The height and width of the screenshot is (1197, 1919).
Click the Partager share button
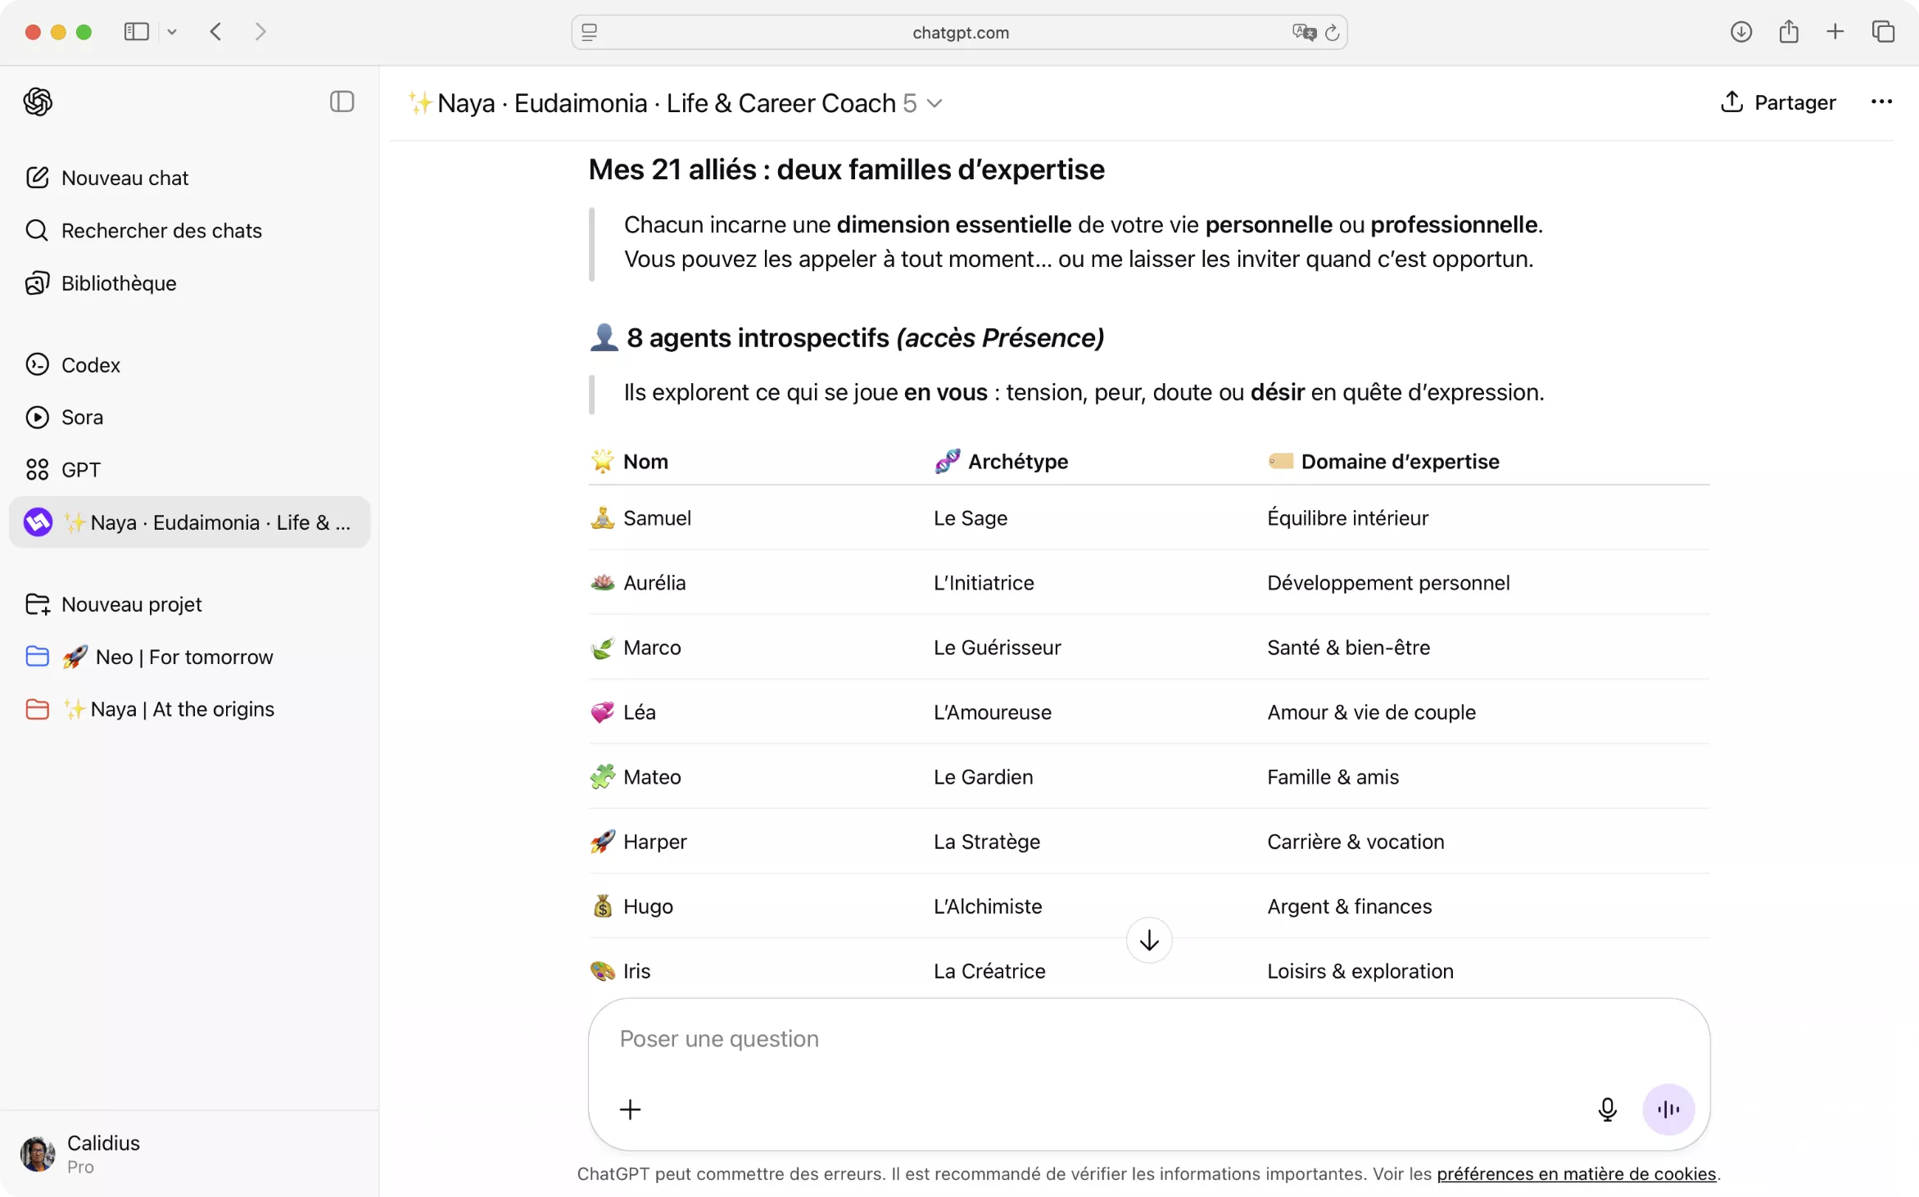tap(1777, 102)
